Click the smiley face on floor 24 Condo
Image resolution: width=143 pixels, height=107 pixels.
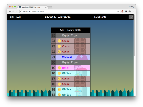[59, 41]
